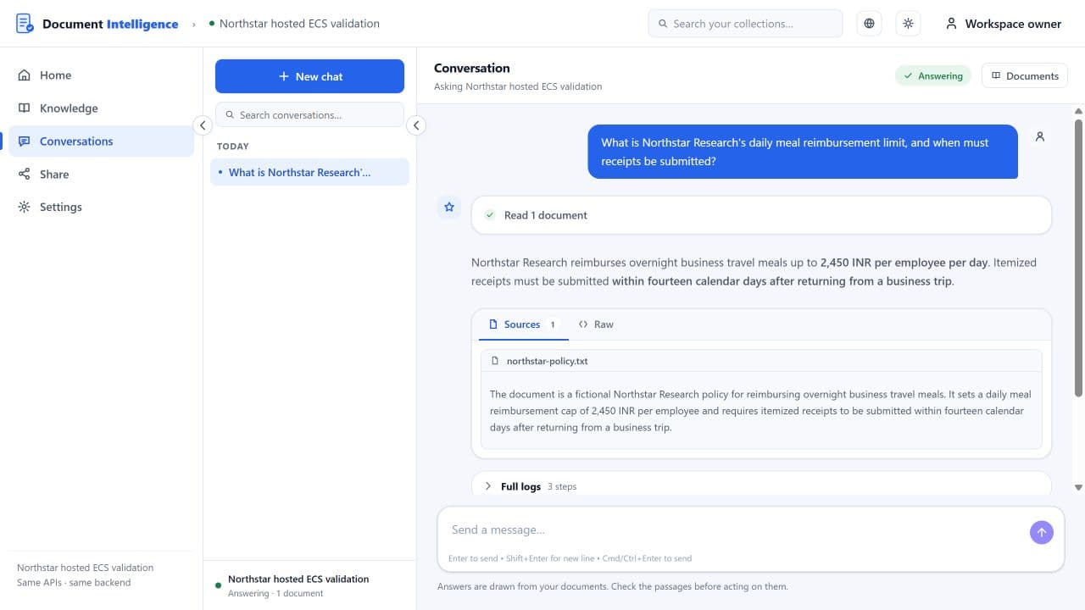Expand the Full logs section
Screen dimensions: 1085x610
[761, 486]
